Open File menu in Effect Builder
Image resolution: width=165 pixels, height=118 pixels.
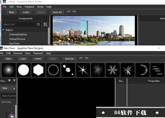(x=4, y=7)
